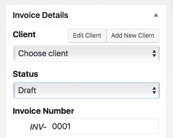Image resolution: width=173 pixels, height=138 pixels.
Task: Open the Edit Client button
Action: (87, 36)
